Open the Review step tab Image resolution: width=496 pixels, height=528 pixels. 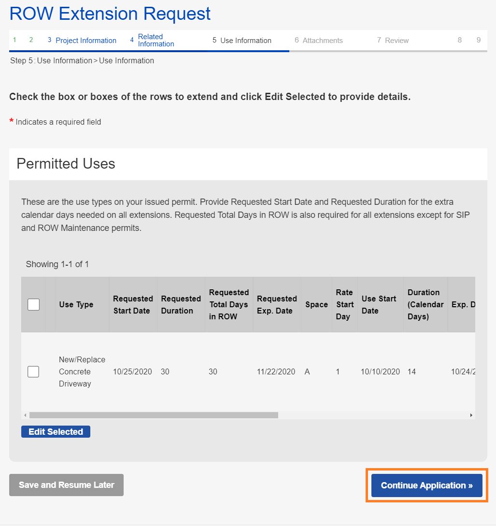[x=393, y=40]
